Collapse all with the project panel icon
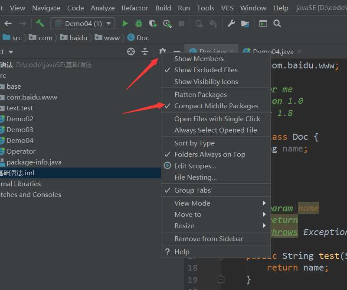This screenshot has width=347, height=290. coord(145,52)
